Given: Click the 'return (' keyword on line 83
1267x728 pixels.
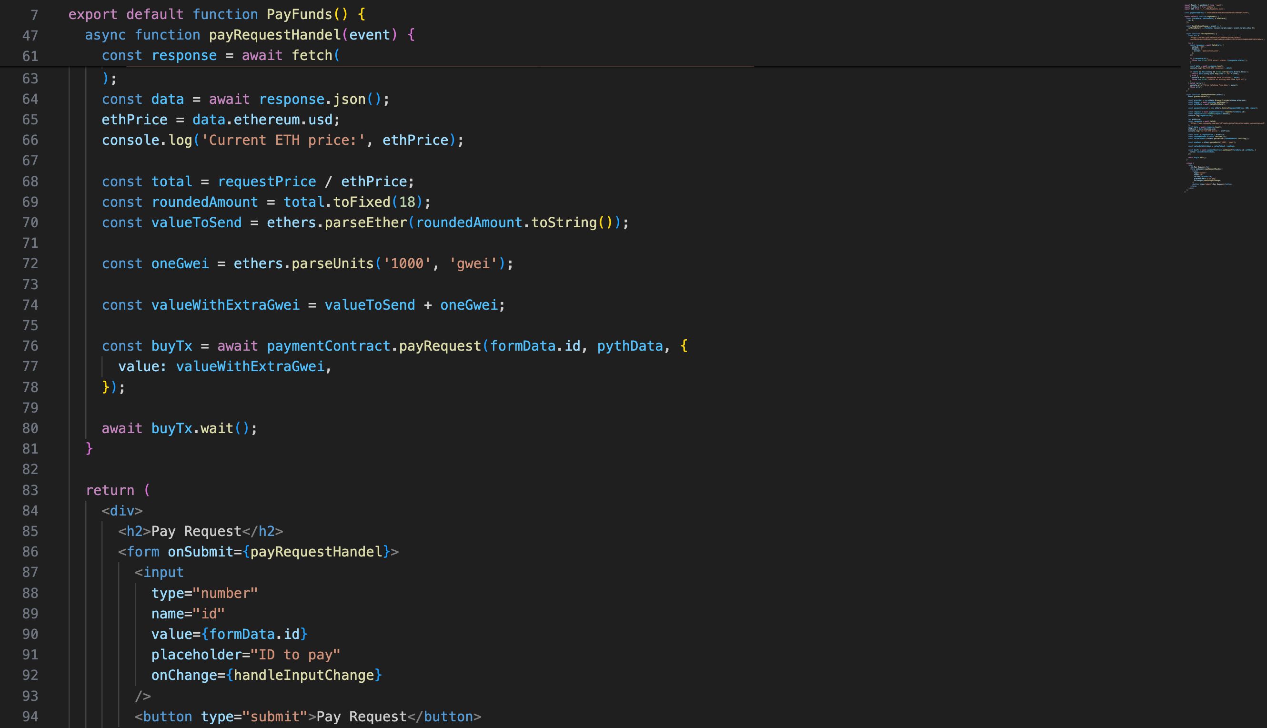Looking at the screenshot, I should (x=118, y=490).
